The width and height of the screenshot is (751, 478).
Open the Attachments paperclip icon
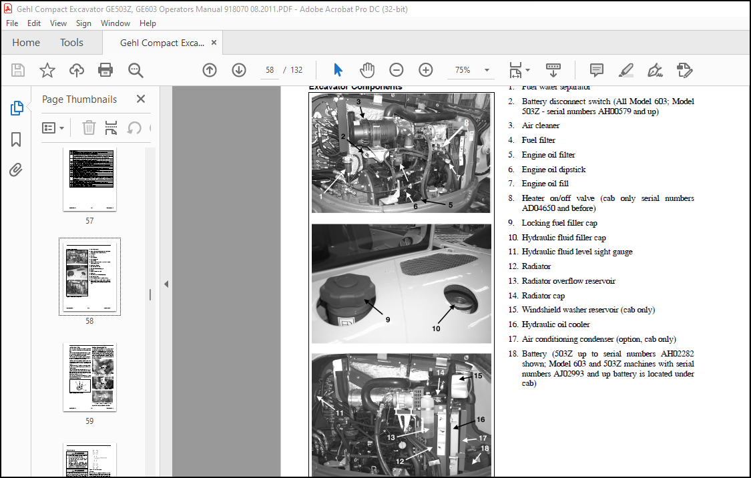pyautogui.click(x=16, y=170)
